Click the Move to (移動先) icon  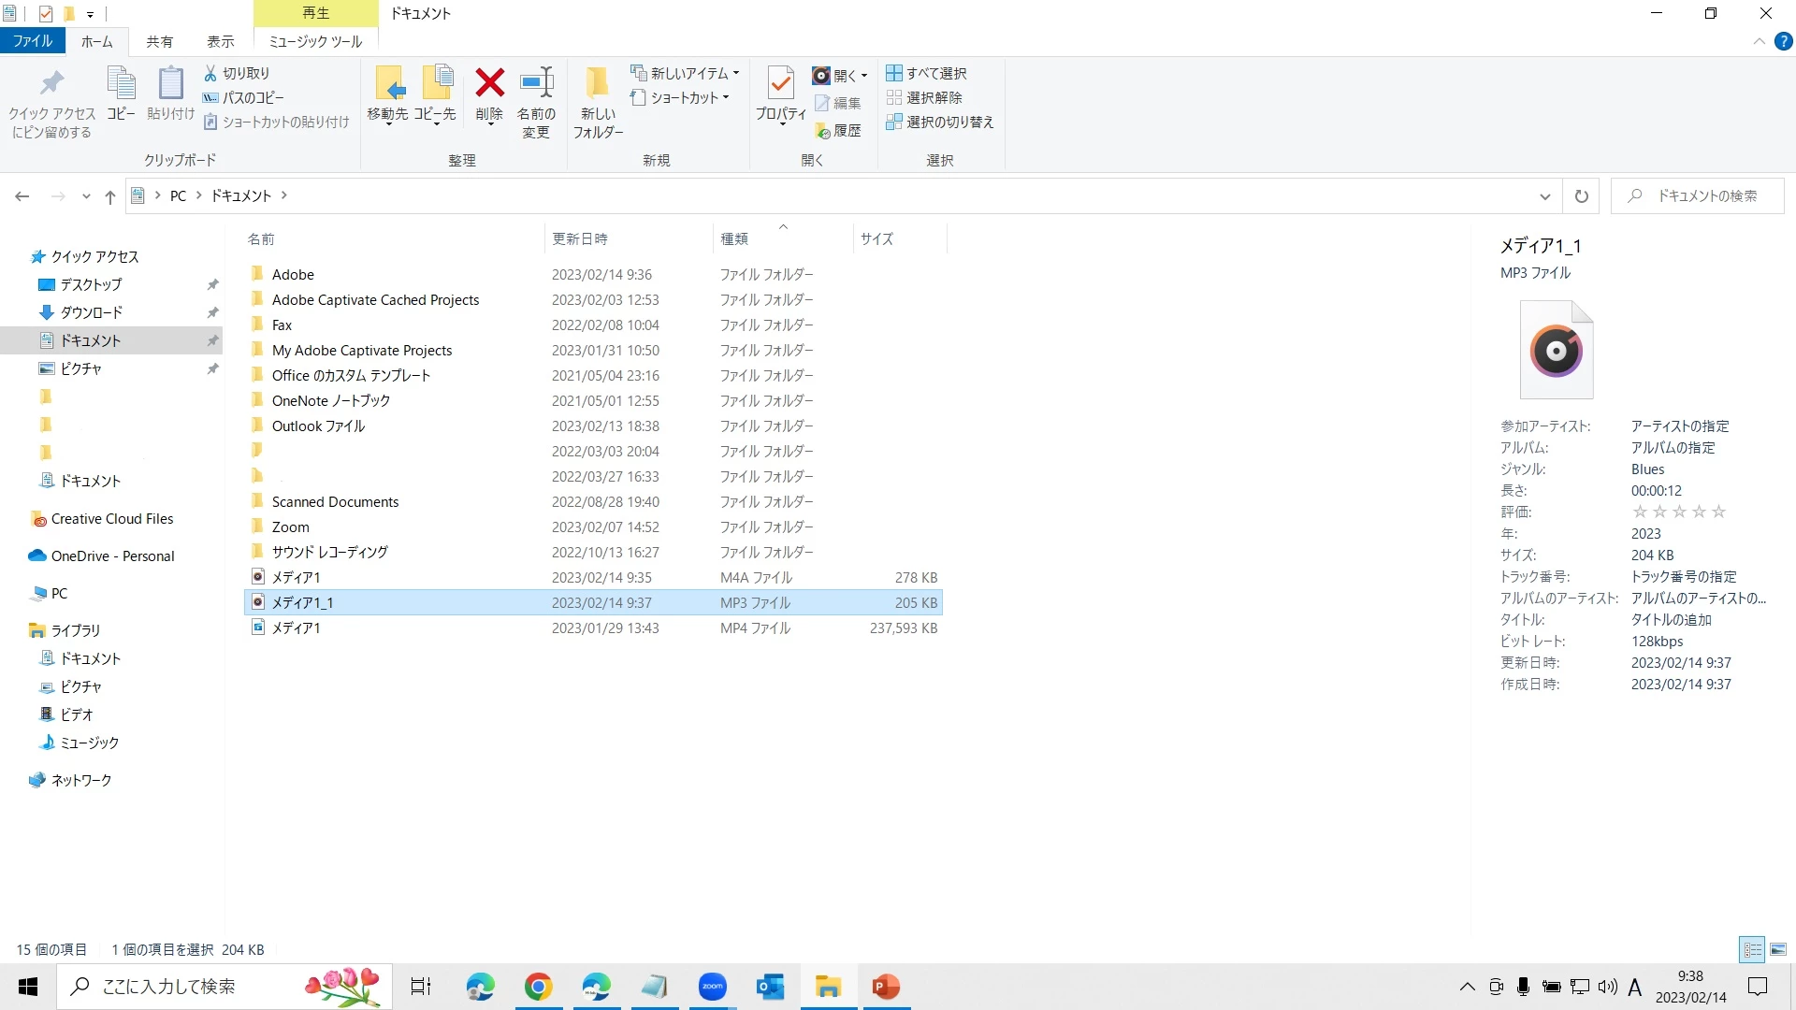click(388, 84)
